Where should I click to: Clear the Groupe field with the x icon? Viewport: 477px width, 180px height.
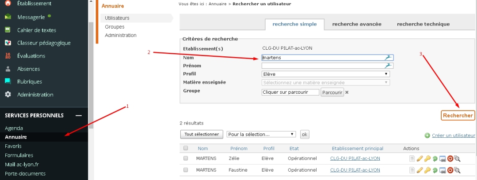[347, 92]
